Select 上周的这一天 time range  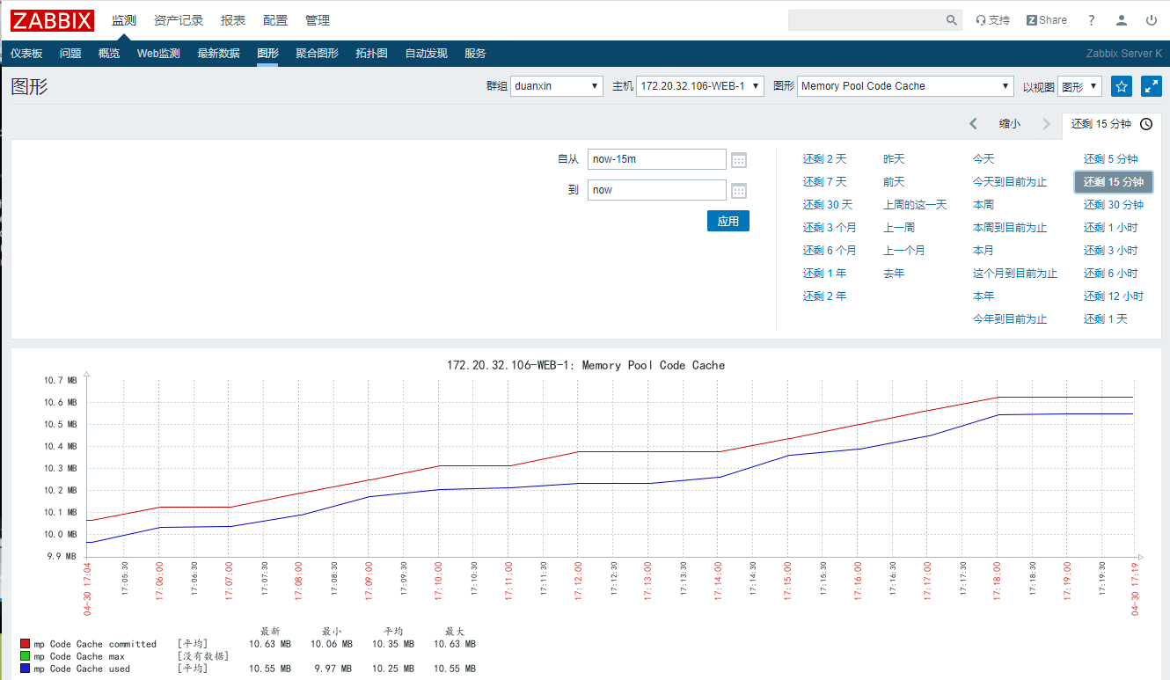915,205
